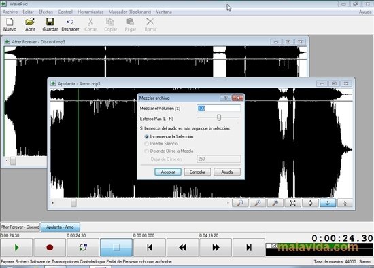Click scroll-left arrow in Apulanta window
Viewport: 374px width, 268px height.
tap(53, 203)
